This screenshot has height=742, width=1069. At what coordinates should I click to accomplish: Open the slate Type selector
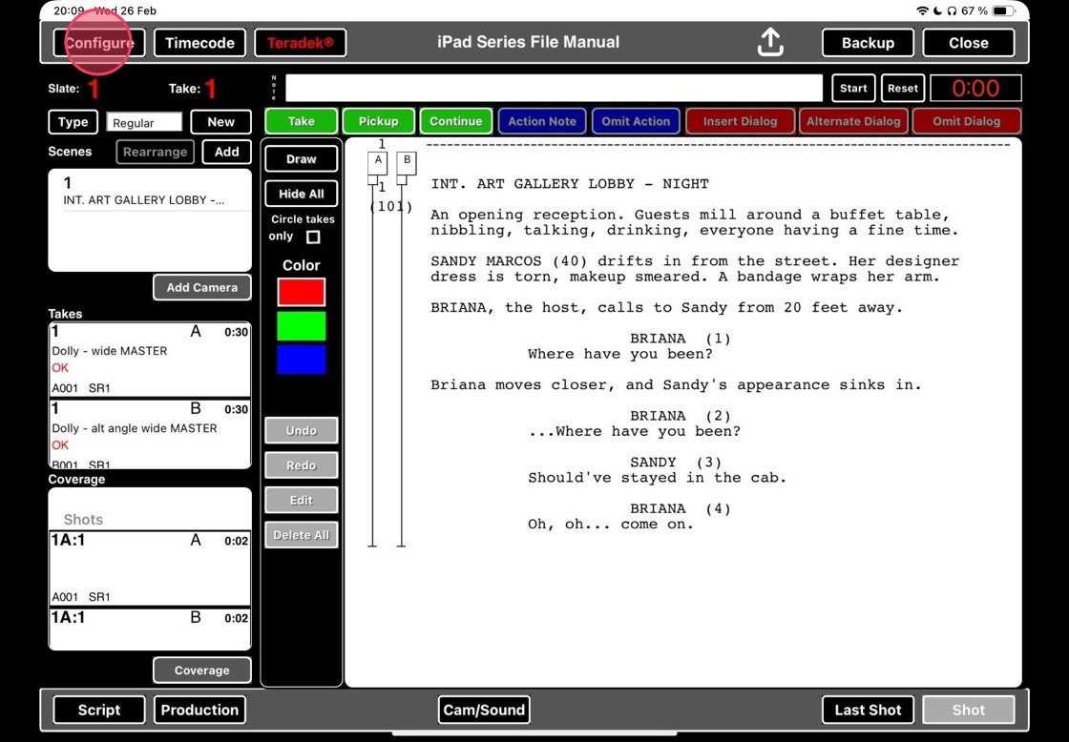73,122
